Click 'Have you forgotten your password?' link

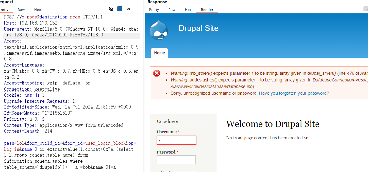[294, 93]
